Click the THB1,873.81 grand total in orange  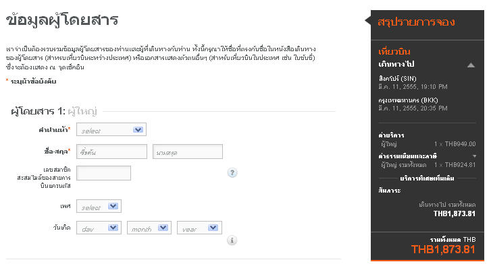pos(443,250)
